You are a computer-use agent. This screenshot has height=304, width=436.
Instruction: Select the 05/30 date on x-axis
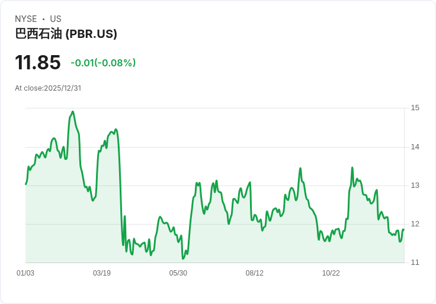(178, 273)
